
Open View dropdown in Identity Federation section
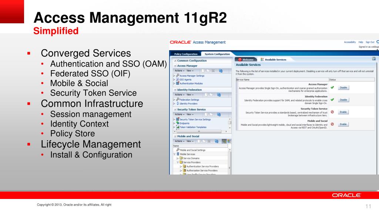tap(190, 95)
